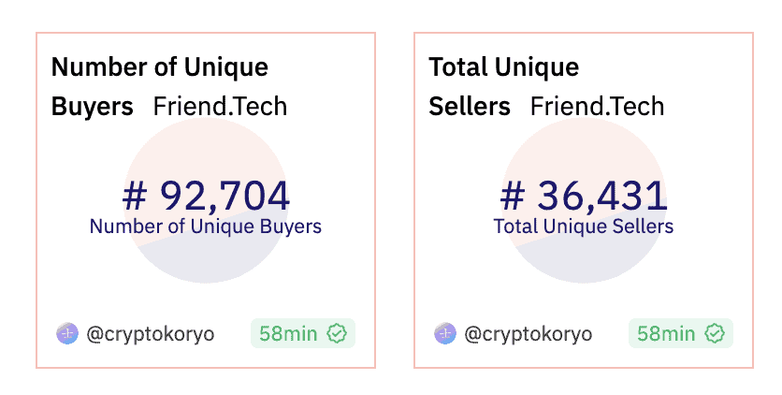Click the small "Number of Unique Buyers" caption under 92,704
The width and height of the screenshot is (782, 395).
tap(206, 227)
